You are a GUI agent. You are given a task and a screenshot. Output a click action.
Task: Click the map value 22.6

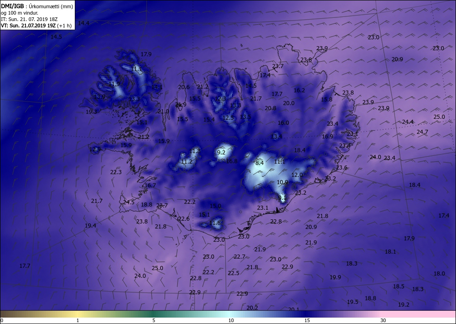coord(184,219)
